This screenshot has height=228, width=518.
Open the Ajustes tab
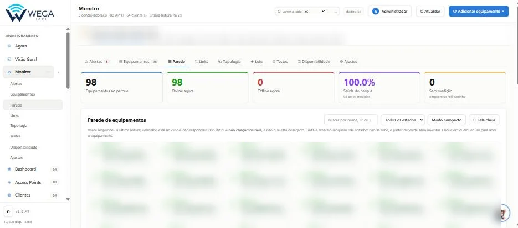(348, 61)
